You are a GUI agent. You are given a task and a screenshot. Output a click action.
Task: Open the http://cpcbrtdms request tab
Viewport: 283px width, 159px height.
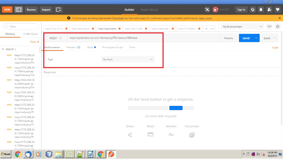[x=109, y=29]
